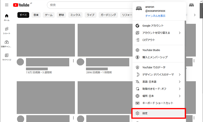Open 購入とメンバーシップ menu entry
This screenshot has height=122, width=203.
pos(159,57)
